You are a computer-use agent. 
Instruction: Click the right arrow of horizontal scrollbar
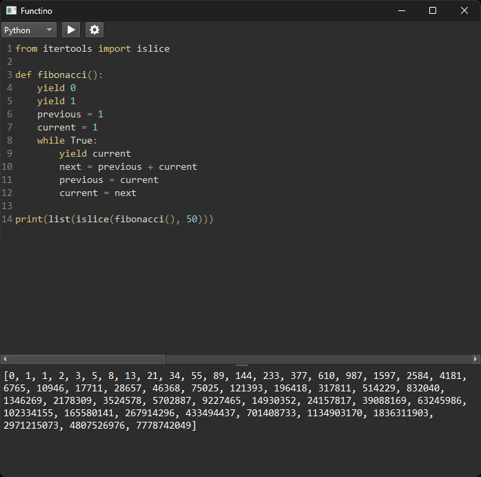[x=475, y=358]
